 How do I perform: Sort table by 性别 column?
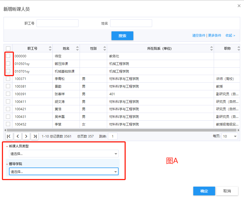[104, 49]
